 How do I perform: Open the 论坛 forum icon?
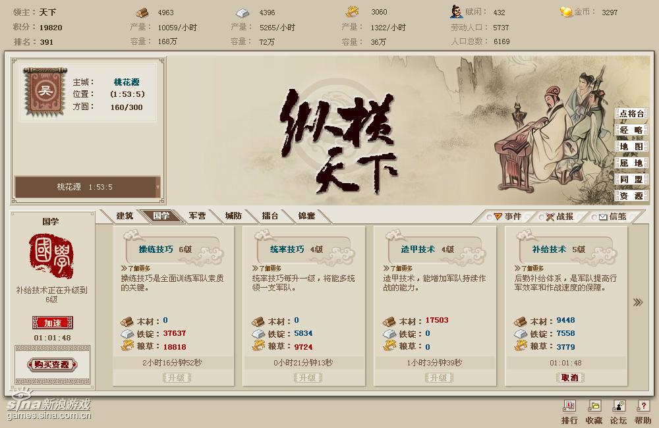click(618, 406)
